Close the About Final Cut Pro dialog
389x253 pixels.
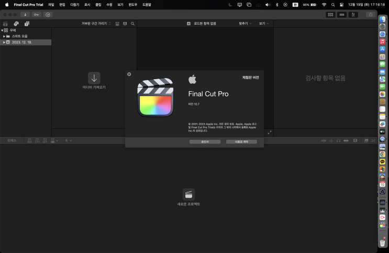click(129, 74)
